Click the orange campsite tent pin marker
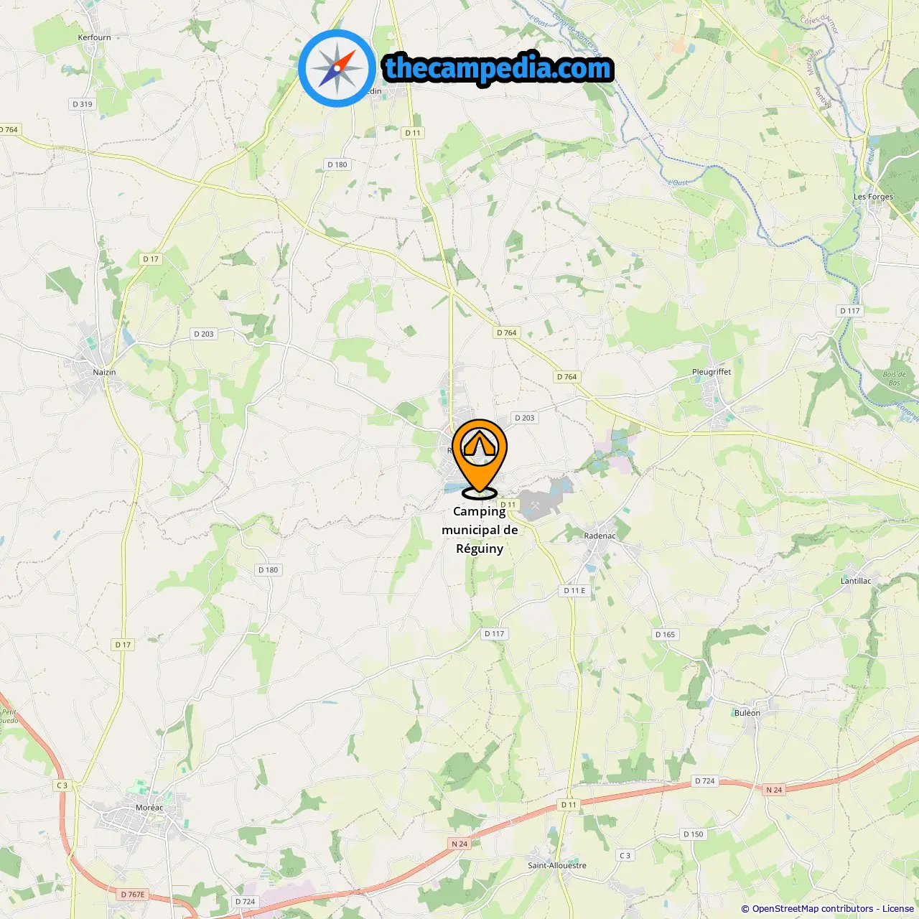This screenshot has width=919, height=919. [480, 458]
